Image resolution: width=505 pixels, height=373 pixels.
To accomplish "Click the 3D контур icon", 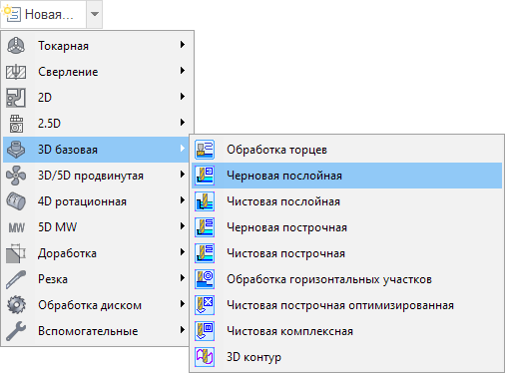I will (x=205, y=357).
